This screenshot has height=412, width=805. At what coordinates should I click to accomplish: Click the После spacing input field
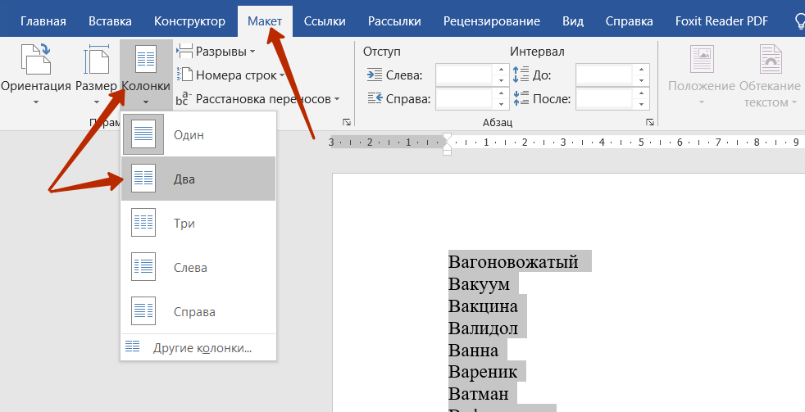point(604,98)
